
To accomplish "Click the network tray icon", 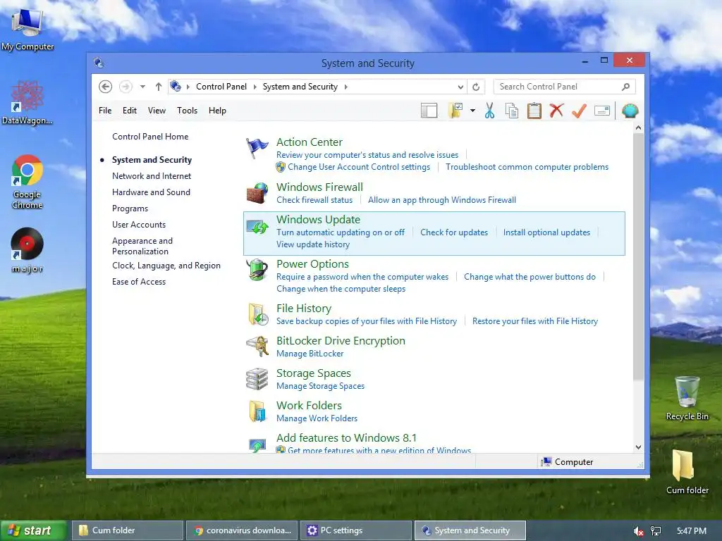I will click(x=656, y=531).
